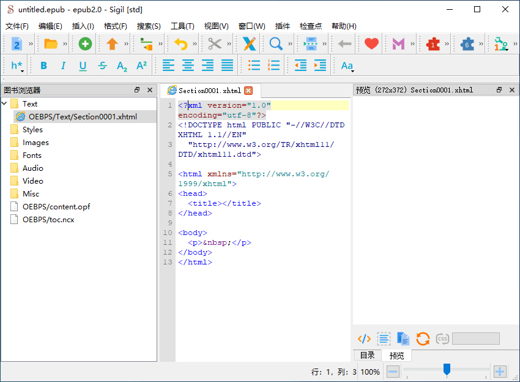The image size is (520, 382).
Task: Click the red heart Donate icon
Action: click(371, 43)
